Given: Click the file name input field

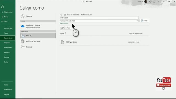Looking at the screenshot, I should click(99, 18).
